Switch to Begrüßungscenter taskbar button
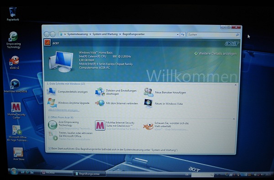Screen dimensions: 274x180 pos(90,174)
